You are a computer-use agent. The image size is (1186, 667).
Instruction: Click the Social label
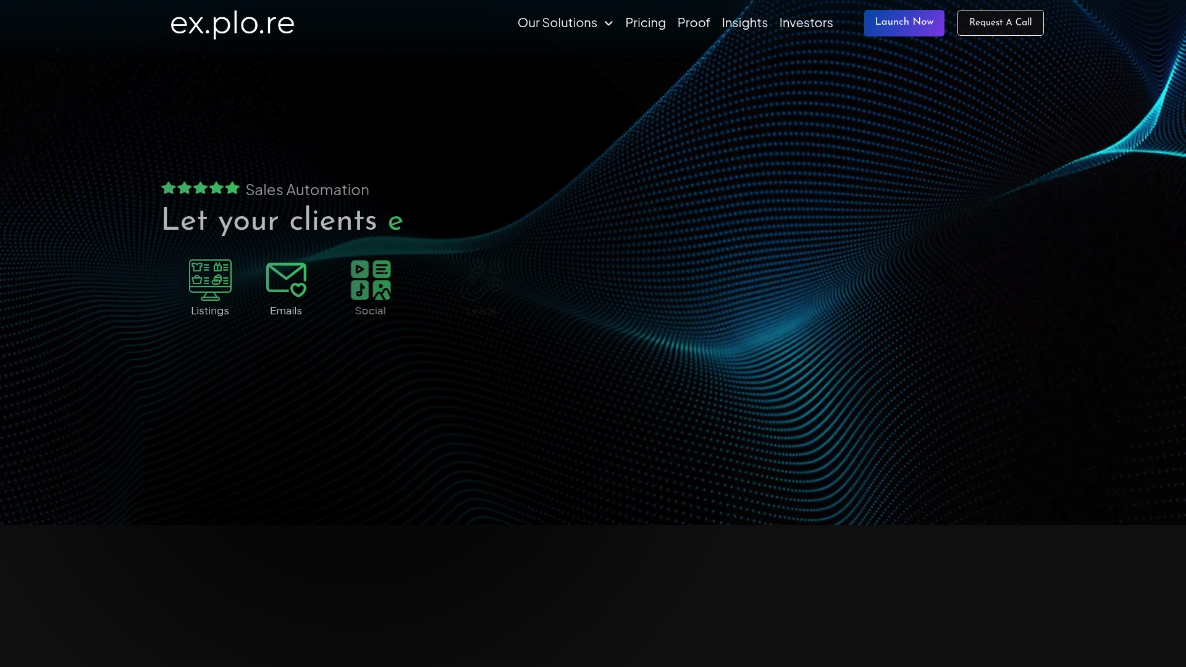pyautogui.click(x=370, y=311)
